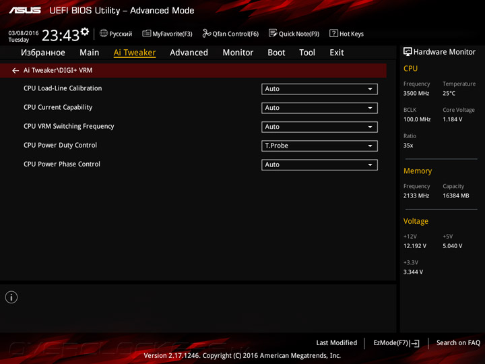
Task: Click the Hardware Monitor title
Action: 445,52
